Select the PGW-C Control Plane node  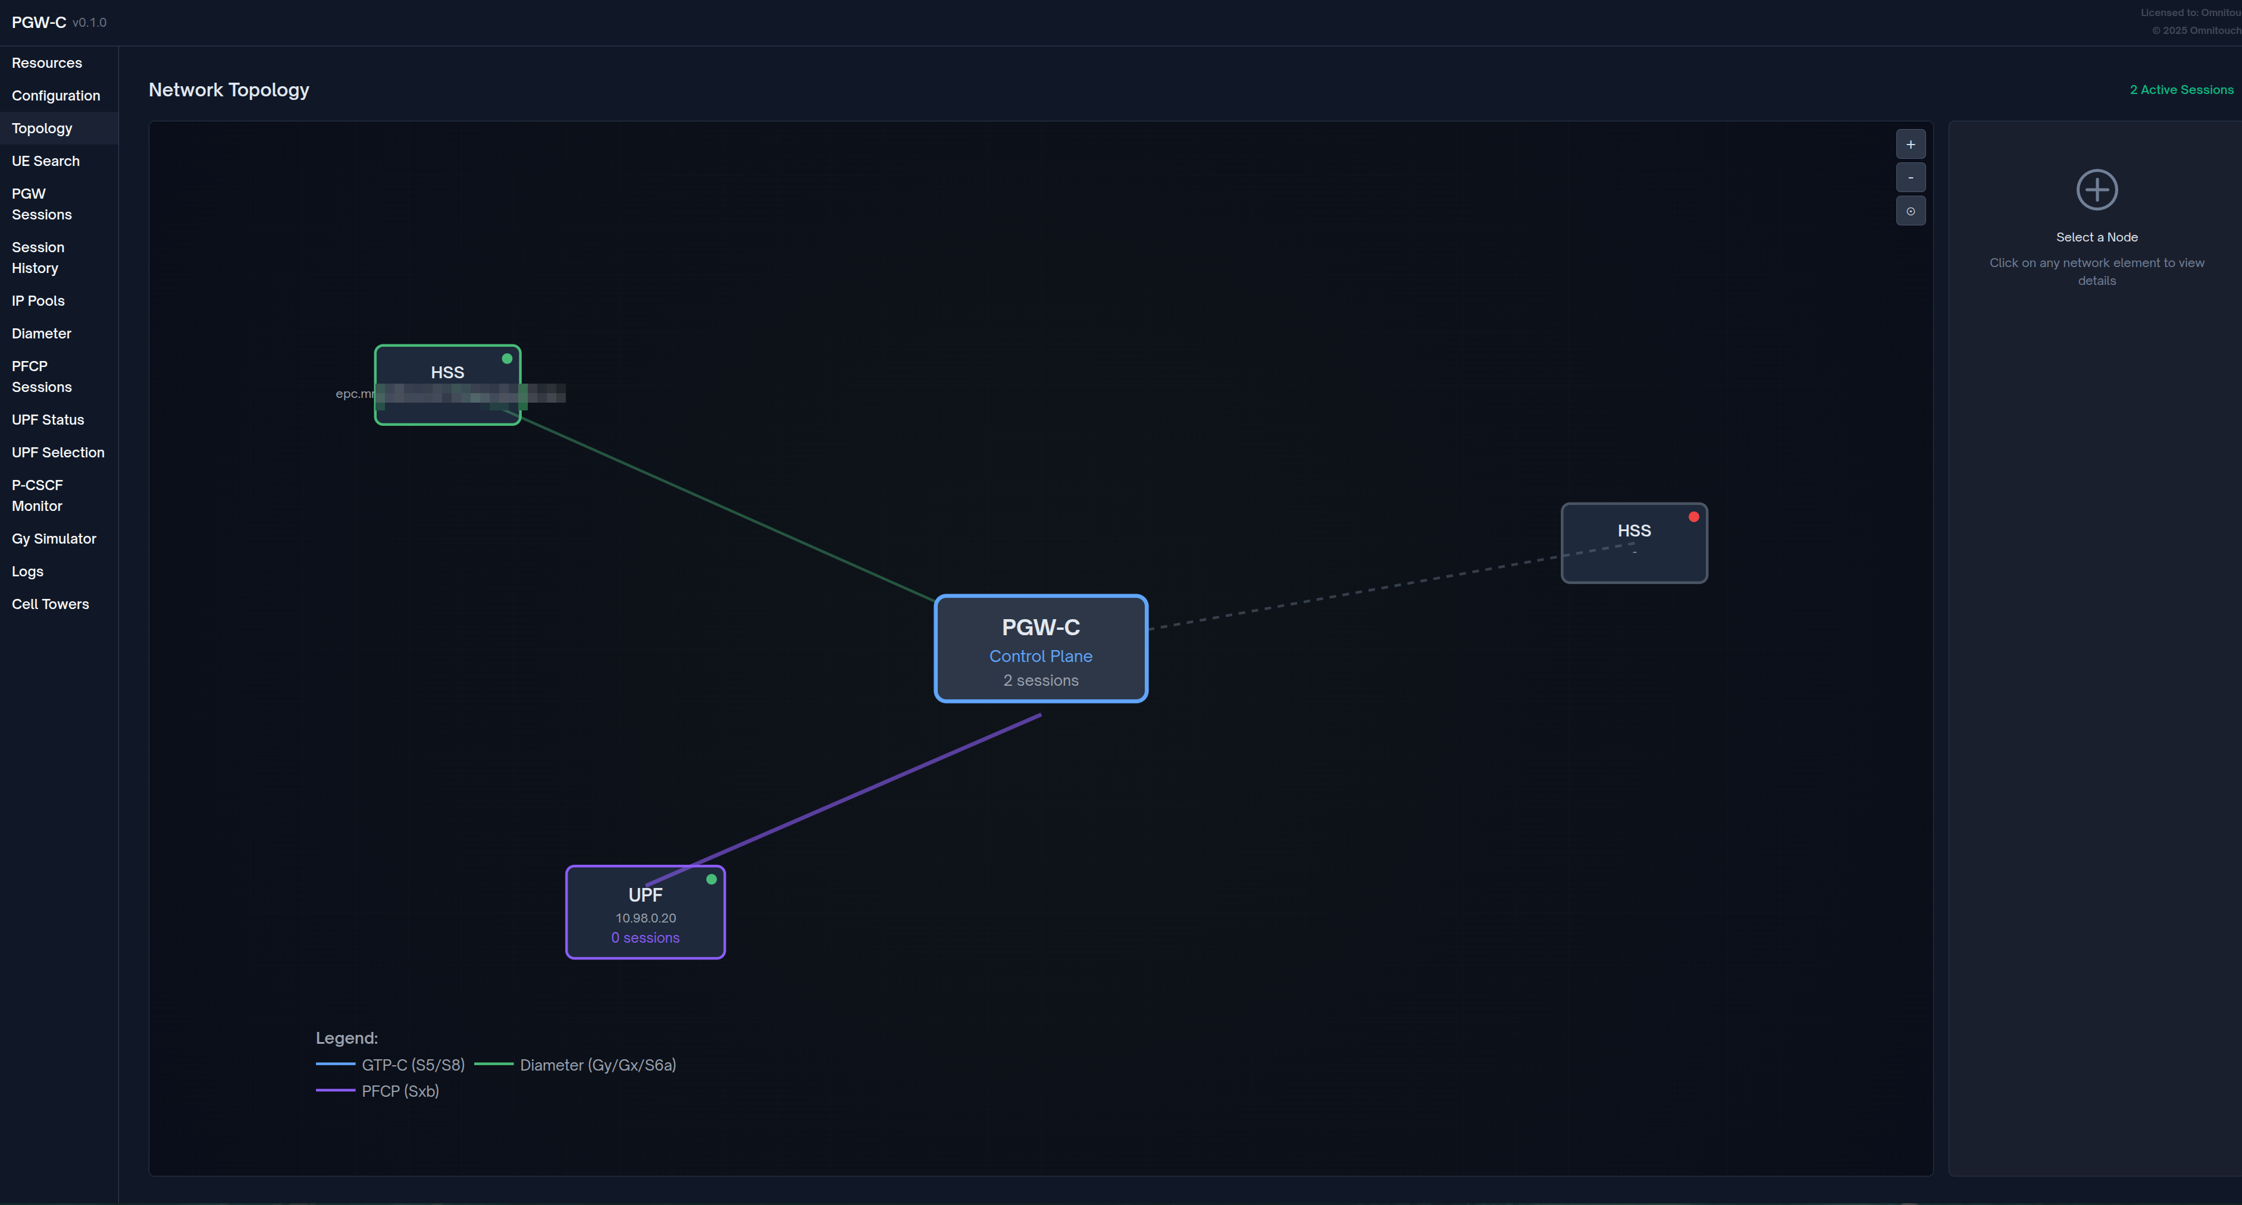pyautogui.click(x=1040, y=649)
